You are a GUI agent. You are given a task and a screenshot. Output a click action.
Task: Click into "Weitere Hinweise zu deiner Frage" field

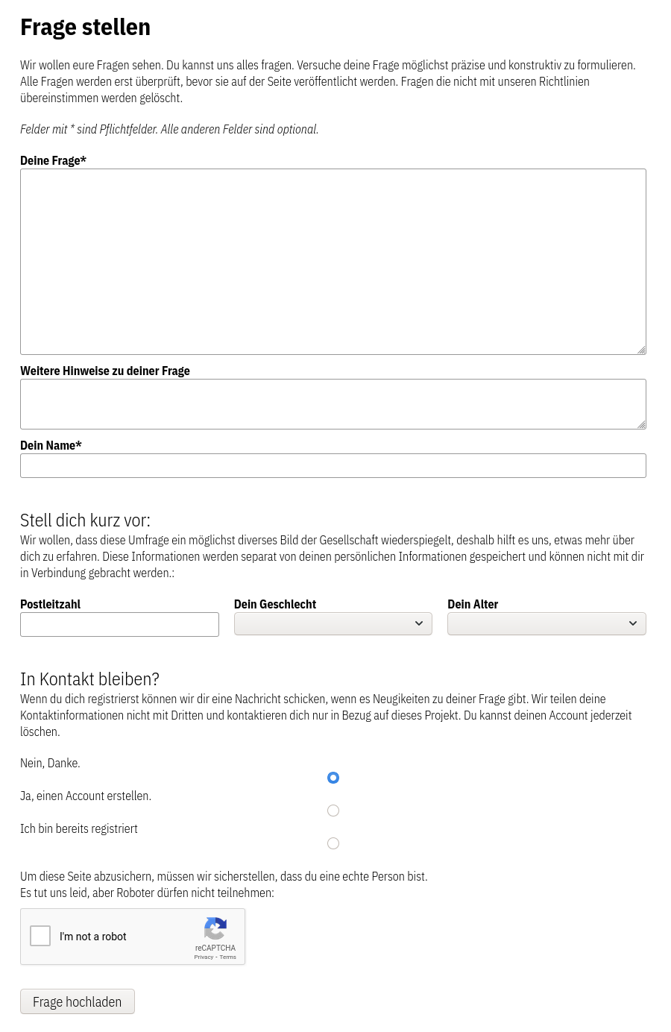click(333, 403)
